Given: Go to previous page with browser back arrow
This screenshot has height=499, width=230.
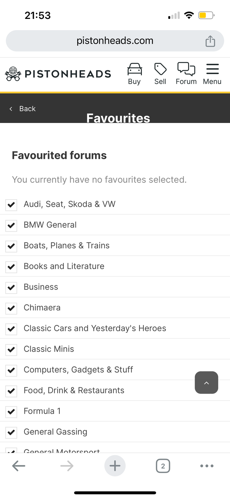Looking at the screenshot, I should [19, 466].
